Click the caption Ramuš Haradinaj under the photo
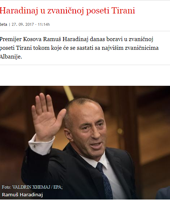170x201 pixels. tap(22, 194)
